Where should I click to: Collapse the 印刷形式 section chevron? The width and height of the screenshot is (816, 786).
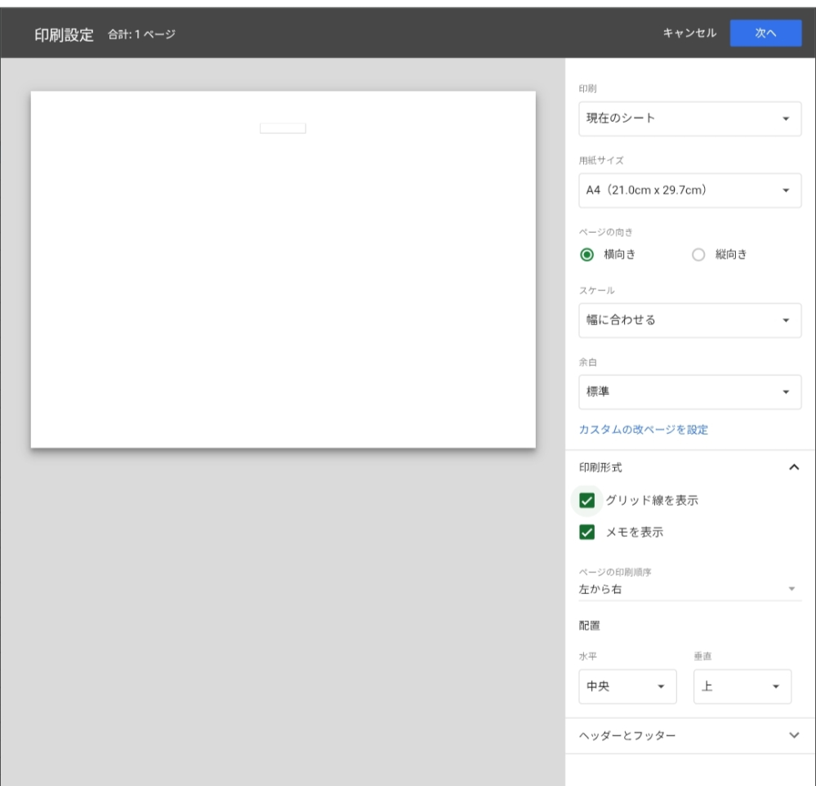[x=794, y=467]
